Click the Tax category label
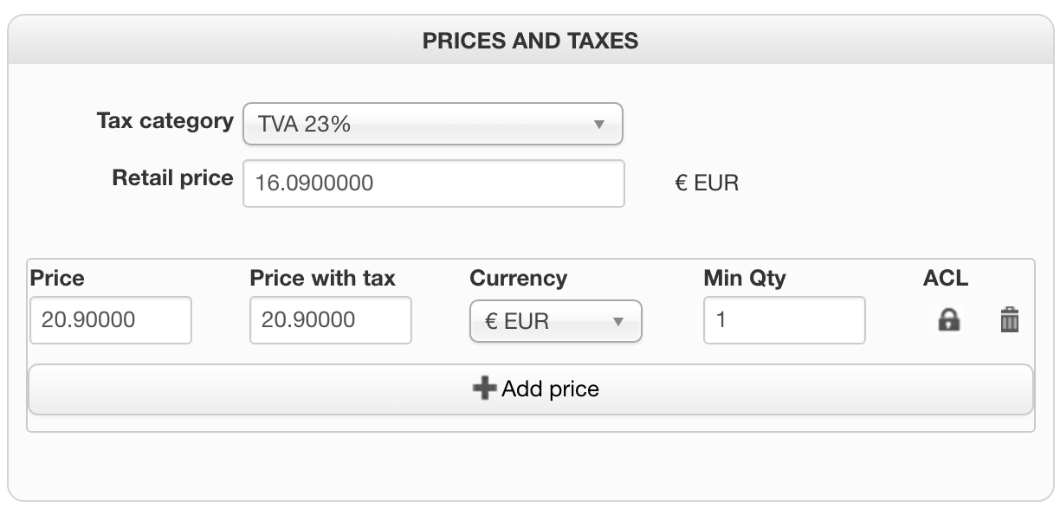The height and width of the screenshot is (521, 1060). [165, 121]
